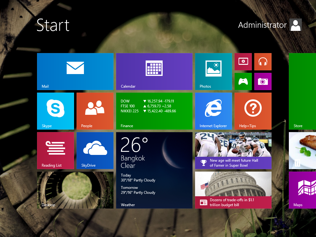Click the trophy icon on Sports tile
This screenshot has width=316, height=237.
point(204,163)
